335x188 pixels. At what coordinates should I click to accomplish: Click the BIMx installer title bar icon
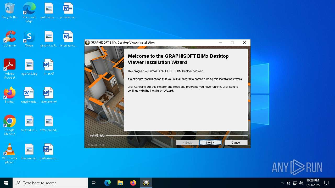[x=88, y=43]
